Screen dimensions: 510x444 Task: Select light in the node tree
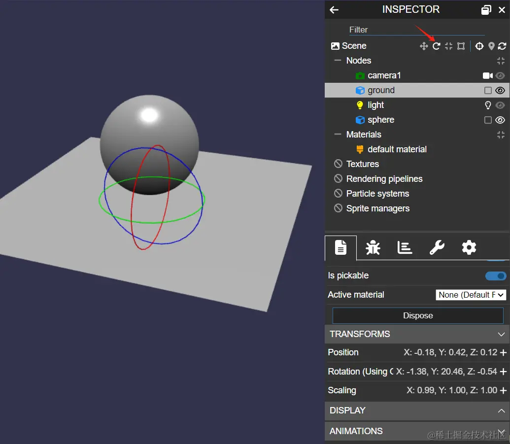(375, 105)
